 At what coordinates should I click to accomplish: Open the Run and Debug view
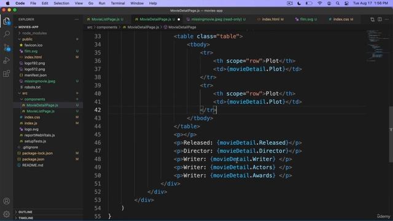[7, 60]
